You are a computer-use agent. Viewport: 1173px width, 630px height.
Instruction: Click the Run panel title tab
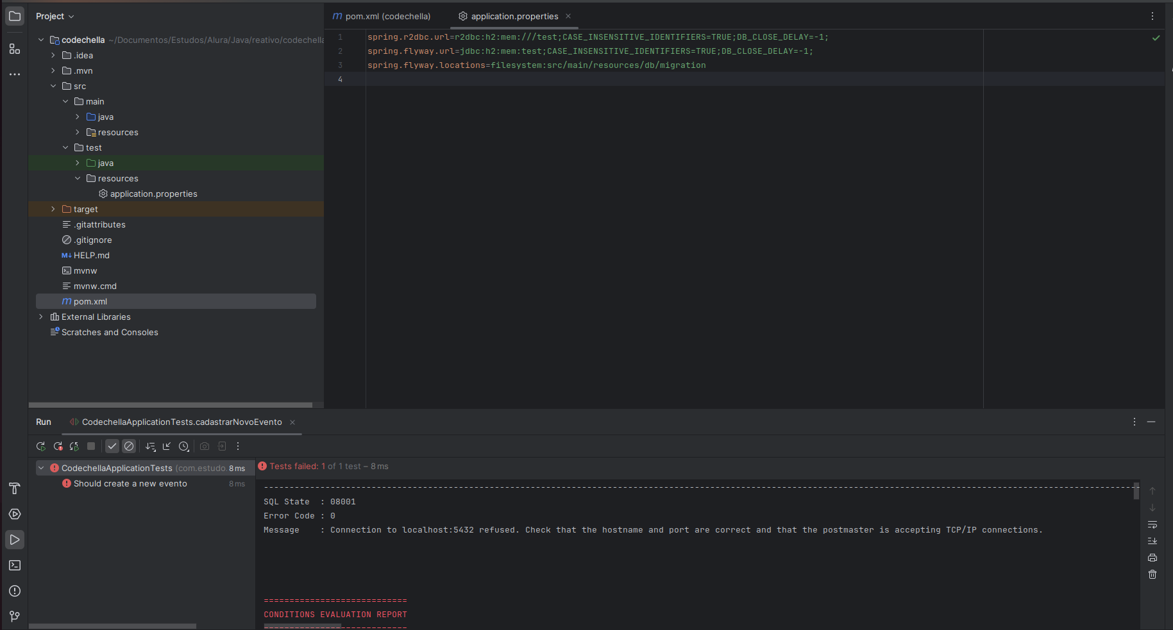[x=44, y=422]
